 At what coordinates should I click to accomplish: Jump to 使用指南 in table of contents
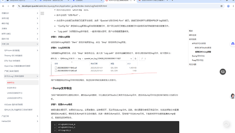point(192,39)
